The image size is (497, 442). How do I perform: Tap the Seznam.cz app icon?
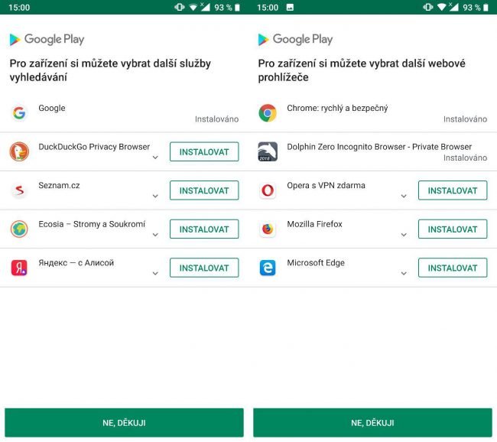click(x=19, y=190)
